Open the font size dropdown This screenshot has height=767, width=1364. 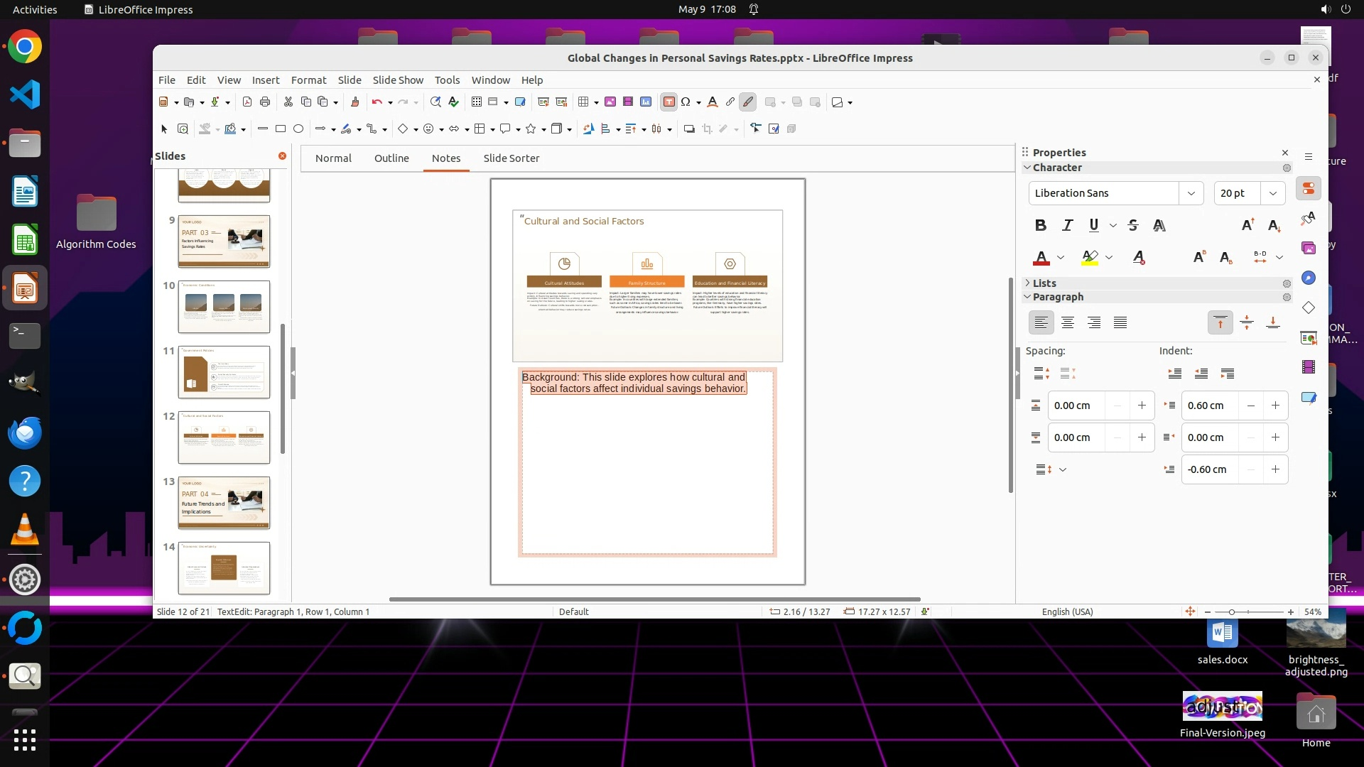point(1272,193)
